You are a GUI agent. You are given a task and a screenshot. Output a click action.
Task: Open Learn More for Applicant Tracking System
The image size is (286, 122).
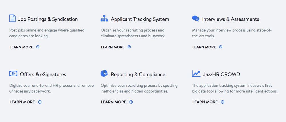113,47
